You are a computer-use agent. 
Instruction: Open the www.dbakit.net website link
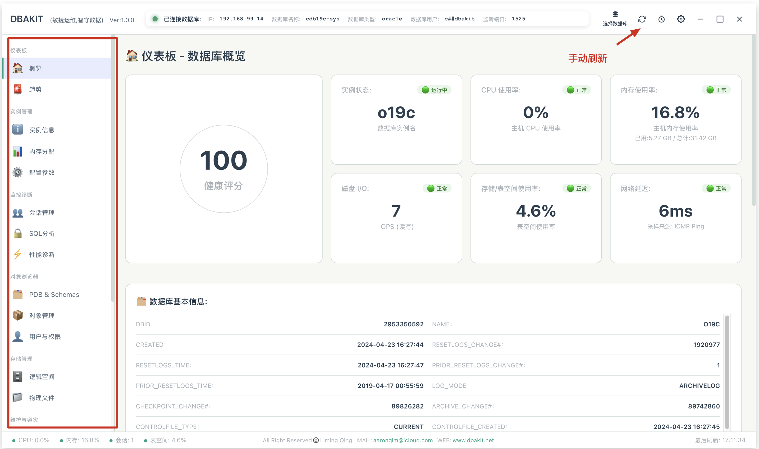(x=473, y=440)
